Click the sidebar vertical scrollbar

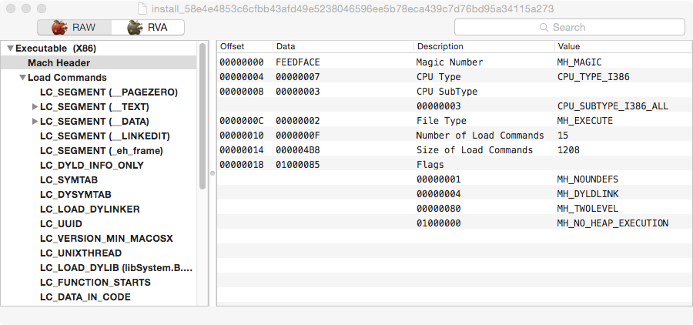coord(203,116)
